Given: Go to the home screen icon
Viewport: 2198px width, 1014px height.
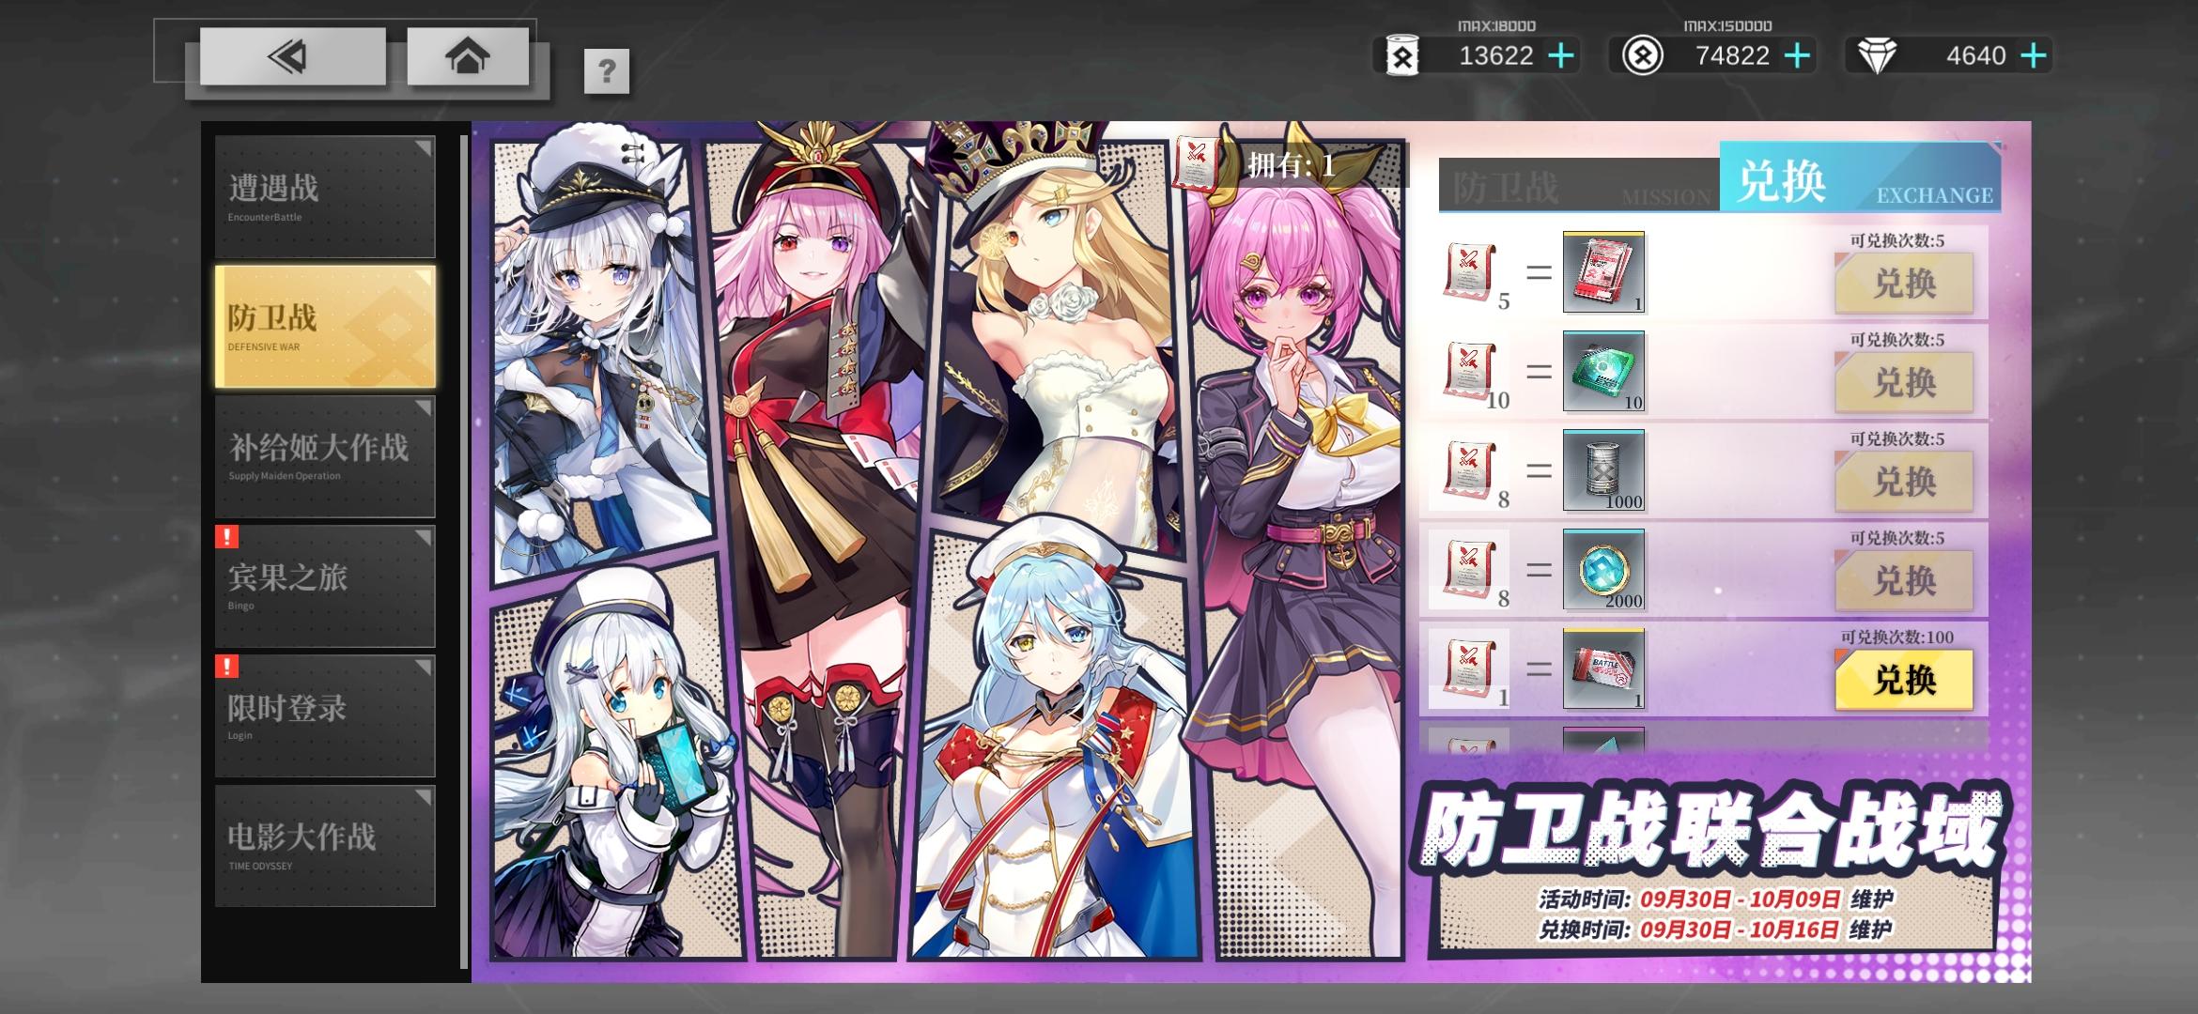Looking at the screenshot, I should pos(467,57).
